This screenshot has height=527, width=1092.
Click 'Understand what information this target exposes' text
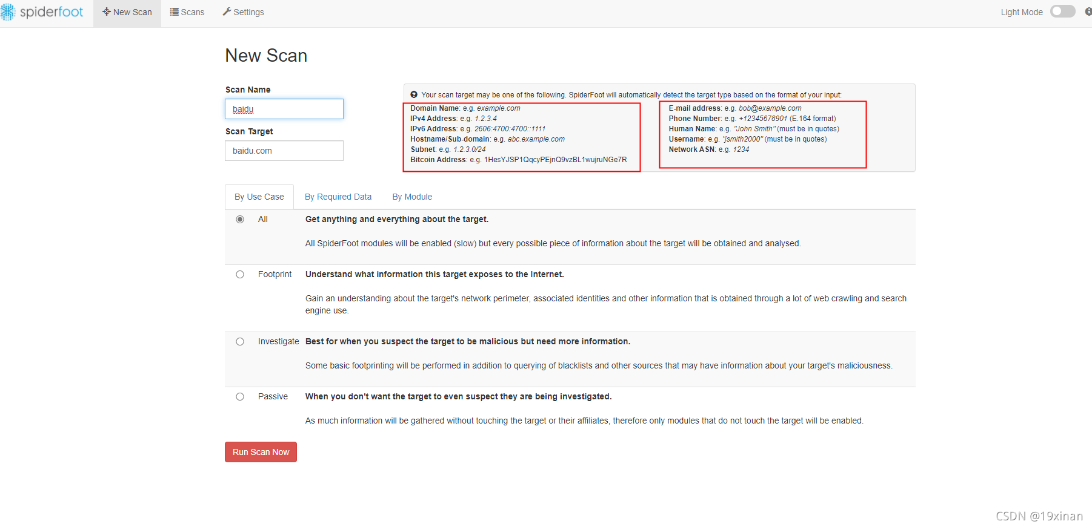coord(434,274)
